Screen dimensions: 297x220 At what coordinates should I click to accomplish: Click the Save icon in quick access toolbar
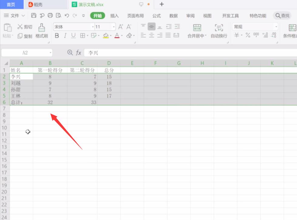(x=34, y=15)
